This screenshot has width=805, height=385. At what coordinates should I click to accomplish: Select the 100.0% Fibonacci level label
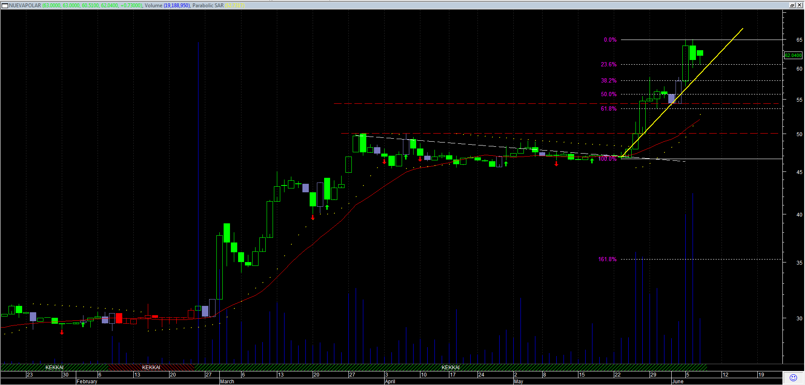607,159
